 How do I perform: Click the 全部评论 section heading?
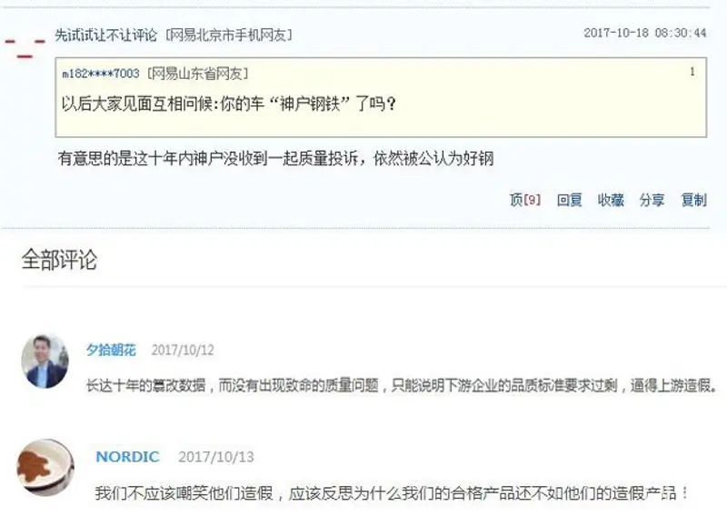click(x=59, y=259)
